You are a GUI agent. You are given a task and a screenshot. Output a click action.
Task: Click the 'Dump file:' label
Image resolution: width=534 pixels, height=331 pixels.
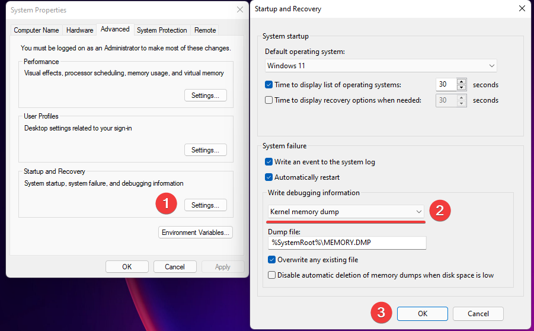pyautogui.click(x=284, y=232)
